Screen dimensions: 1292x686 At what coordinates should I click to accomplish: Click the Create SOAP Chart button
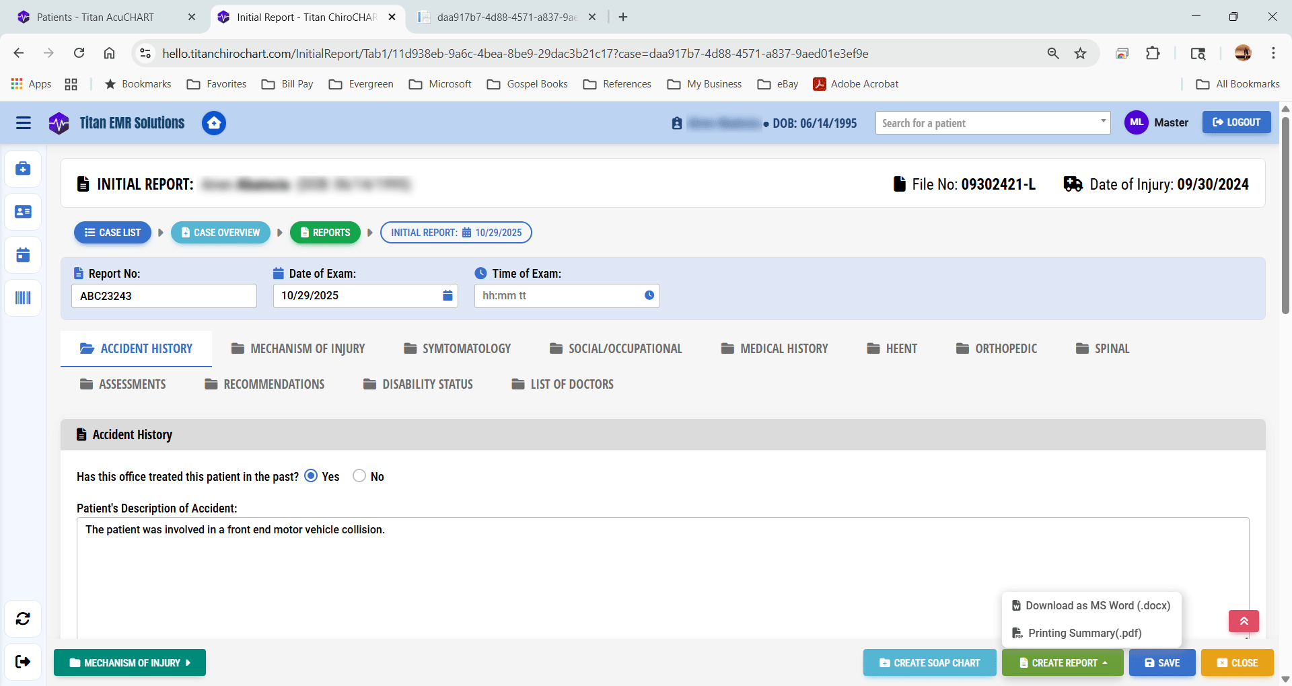coord(929,662)
